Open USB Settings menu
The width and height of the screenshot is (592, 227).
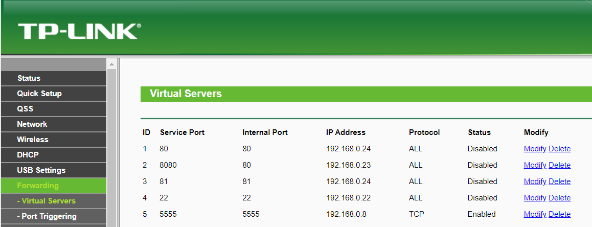41,170
